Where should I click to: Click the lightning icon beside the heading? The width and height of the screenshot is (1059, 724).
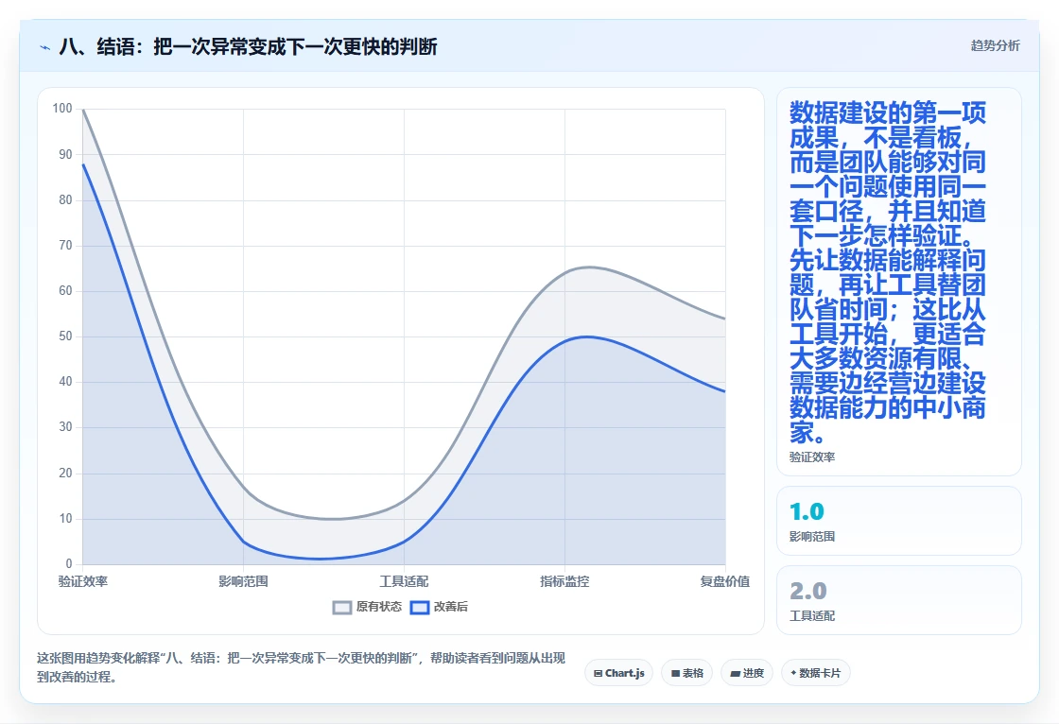(45, 47)
